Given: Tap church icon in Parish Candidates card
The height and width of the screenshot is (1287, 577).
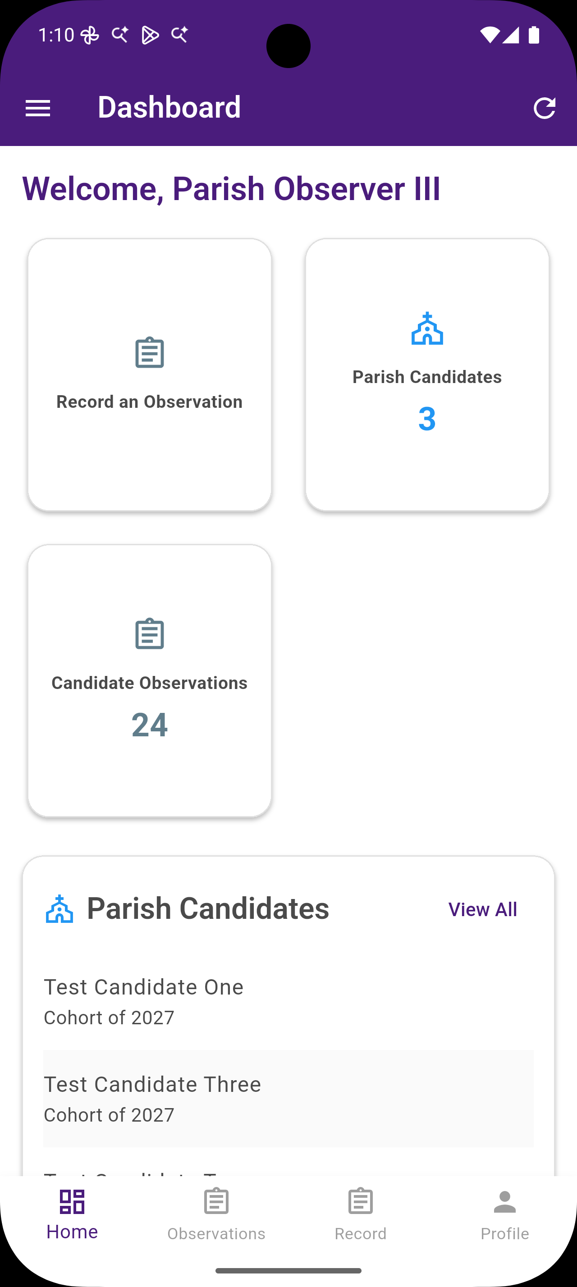Looking at the screenshot, I should (x=427, y=328).
